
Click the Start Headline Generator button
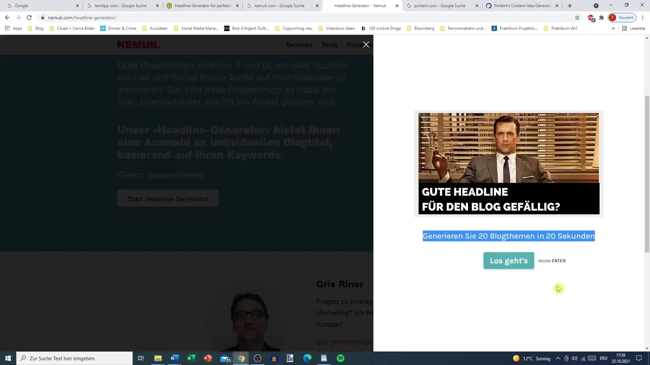pyautogui.click(x=168, y=199)
